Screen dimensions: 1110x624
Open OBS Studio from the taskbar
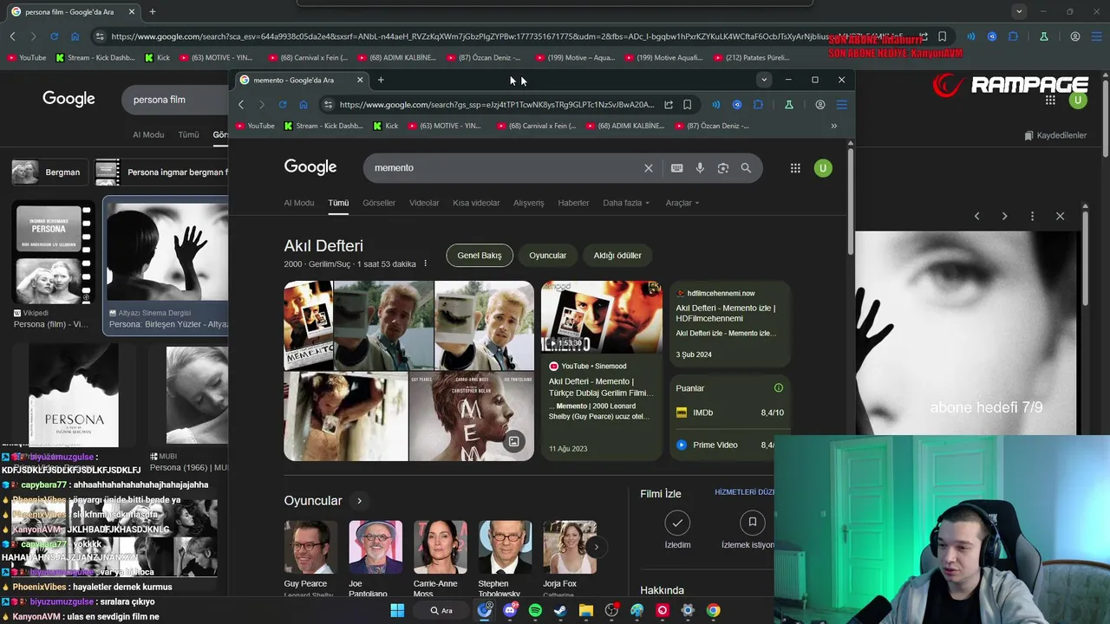[x=611, y=610]
